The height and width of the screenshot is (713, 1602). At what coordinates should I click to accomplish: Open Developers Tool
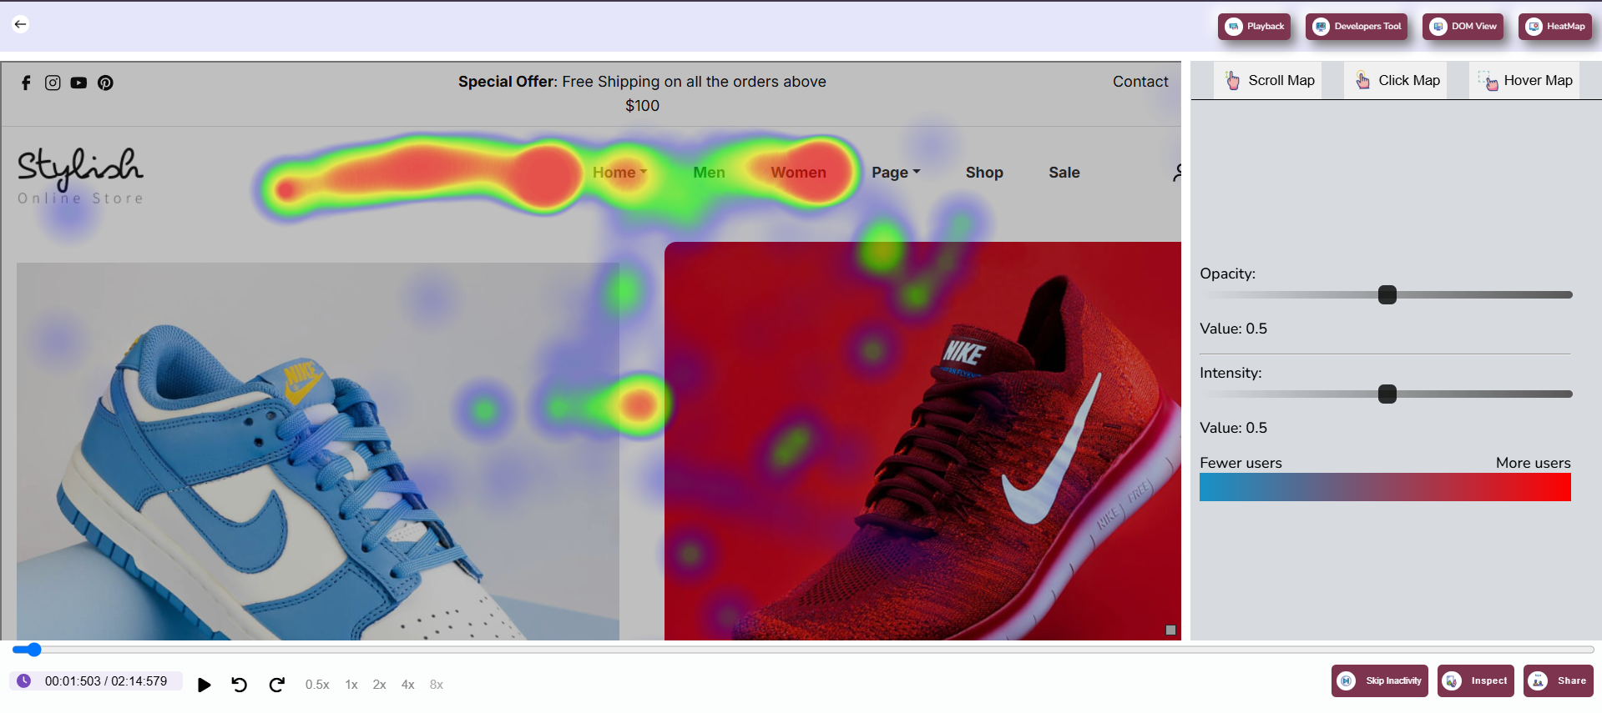1357,27
